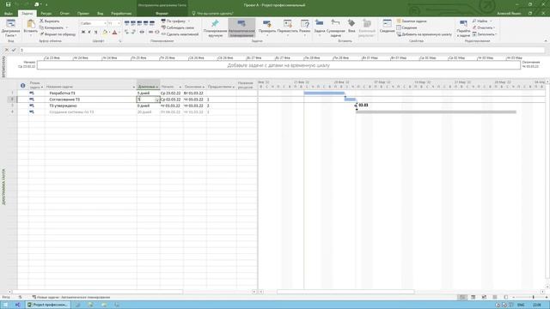Open the Windows Start button
Screen dimensions: 550x309
coord(5,305)
